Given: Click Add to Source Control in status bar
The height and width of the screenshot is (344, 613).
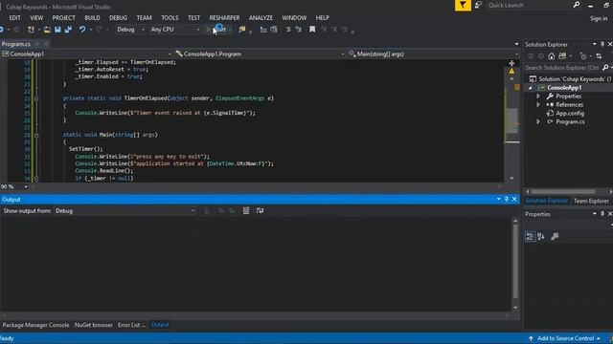Looking at the screenshot, I should 565,339.
